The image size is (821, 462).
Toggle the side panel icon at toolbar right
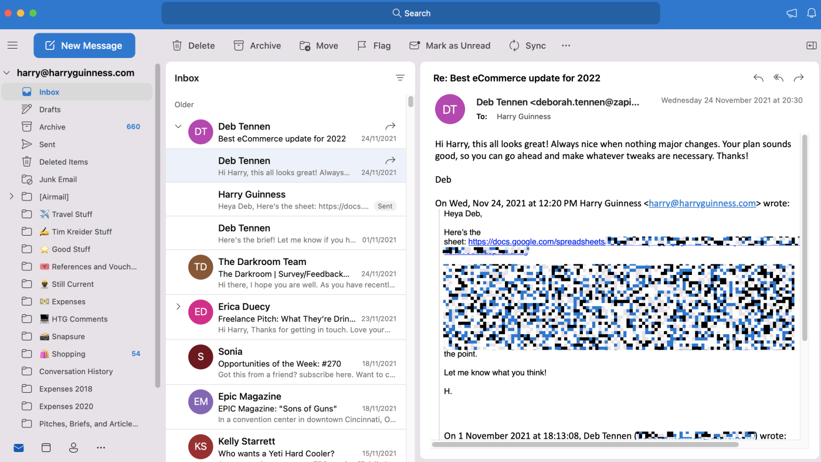(x=812, y=45)
